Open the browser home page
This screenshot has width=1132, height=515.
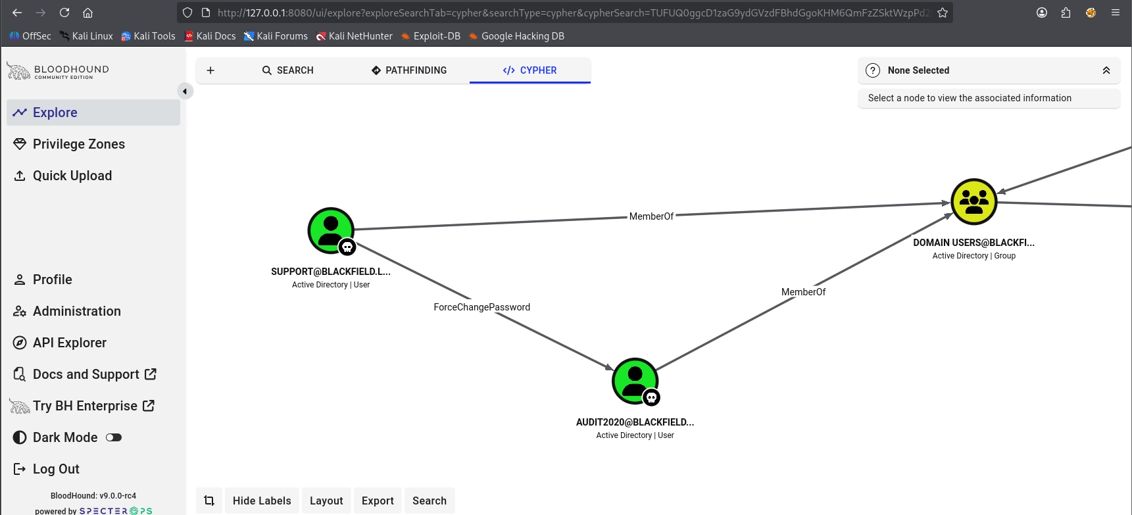87,12
